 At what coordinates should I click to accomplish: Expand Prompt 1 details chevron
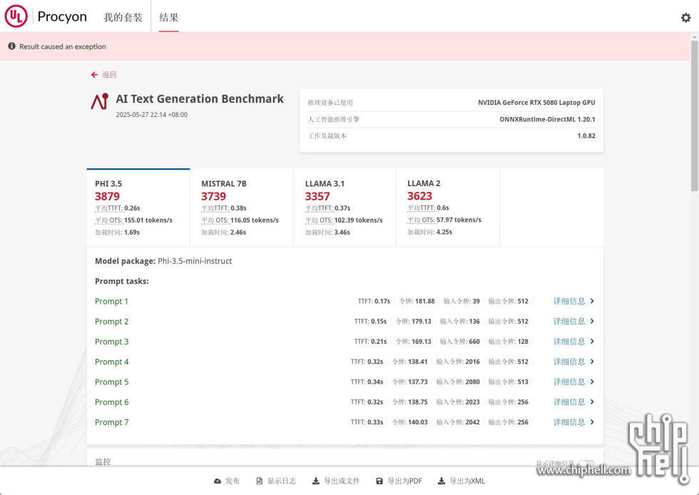(x=592, y=301)
